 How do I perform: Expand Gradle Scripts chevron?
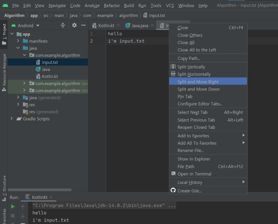[x=12, y=119]
